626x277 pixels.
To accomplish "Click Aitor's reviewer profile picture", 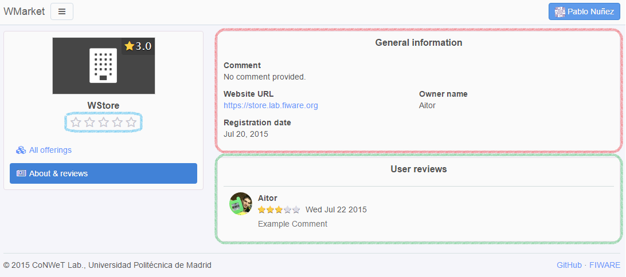I will pyautogui.click(x=241, y=204).
